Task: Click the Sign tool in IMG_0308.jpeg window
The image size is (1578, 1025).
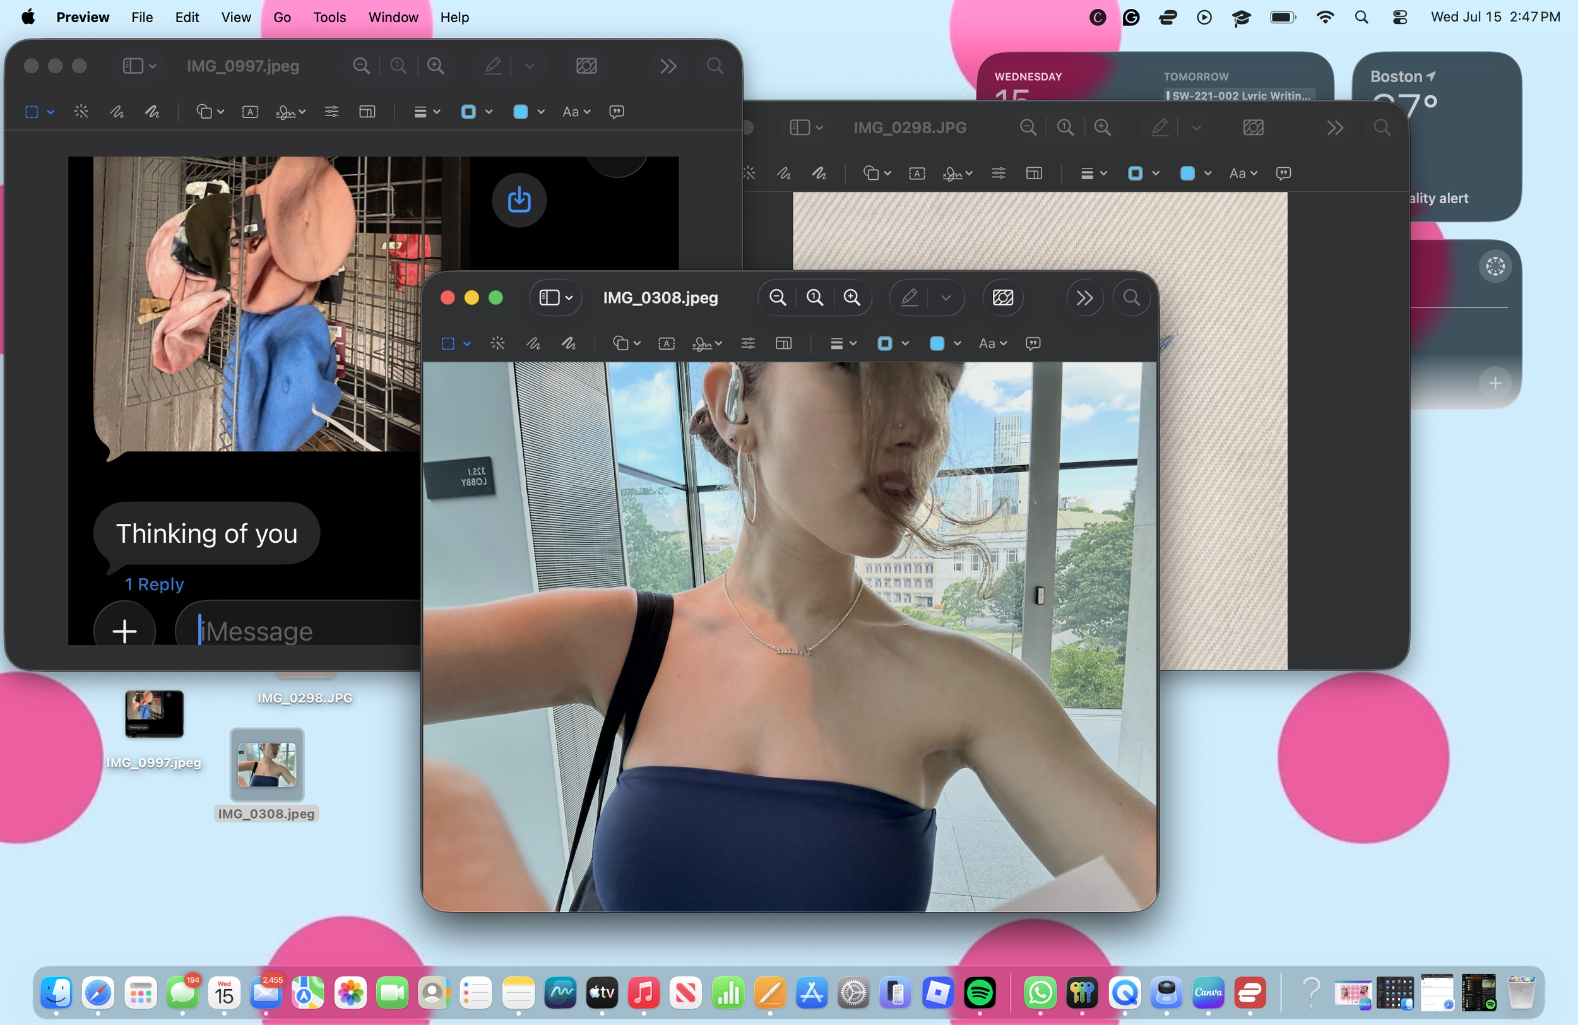Action: [701, 343]
